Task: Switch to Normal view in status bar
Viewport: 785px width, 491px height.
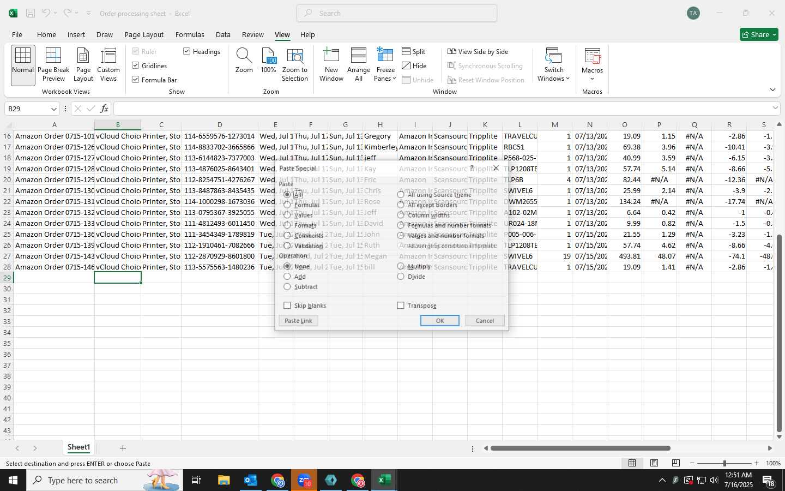Action: pyautogui.click(x=632, y=463)
